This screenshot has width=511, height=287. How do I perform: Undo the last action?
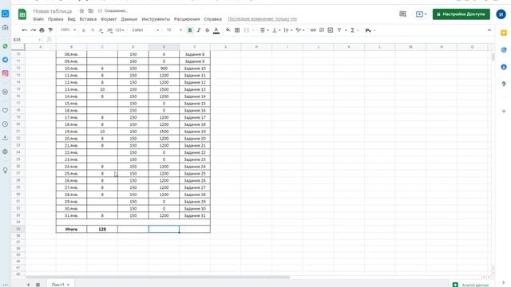coord(25,30)
